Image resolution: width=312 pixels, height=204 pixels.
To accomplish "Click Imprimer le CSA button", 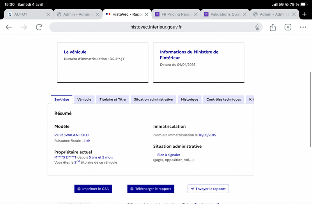I will click(93, 189).
